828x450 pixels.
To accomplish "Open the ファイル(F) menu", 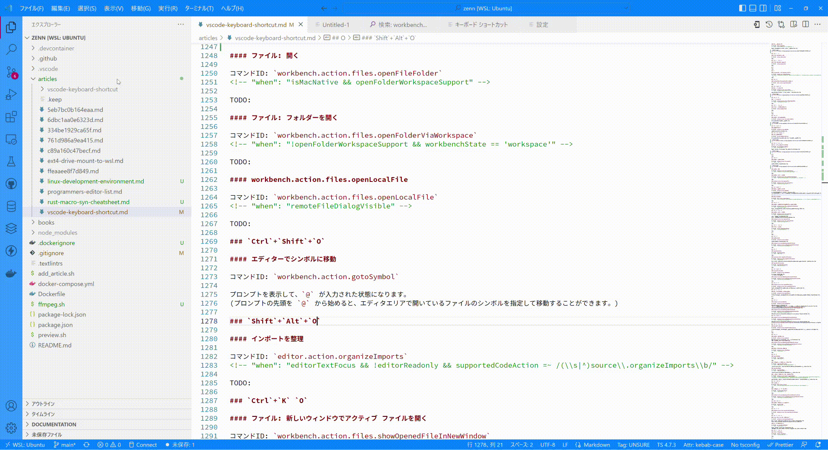I will [x=32, y=8].
